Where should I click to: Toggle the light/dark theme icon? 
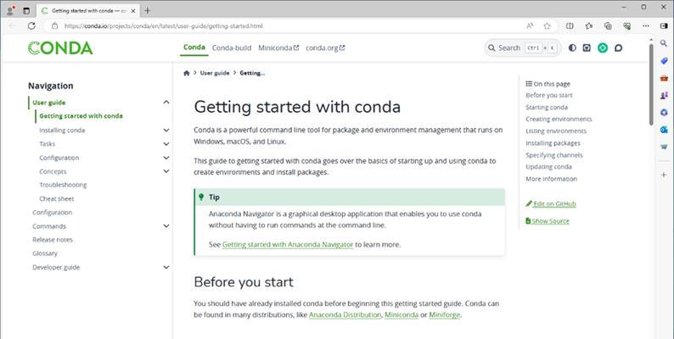pos(572,48)
